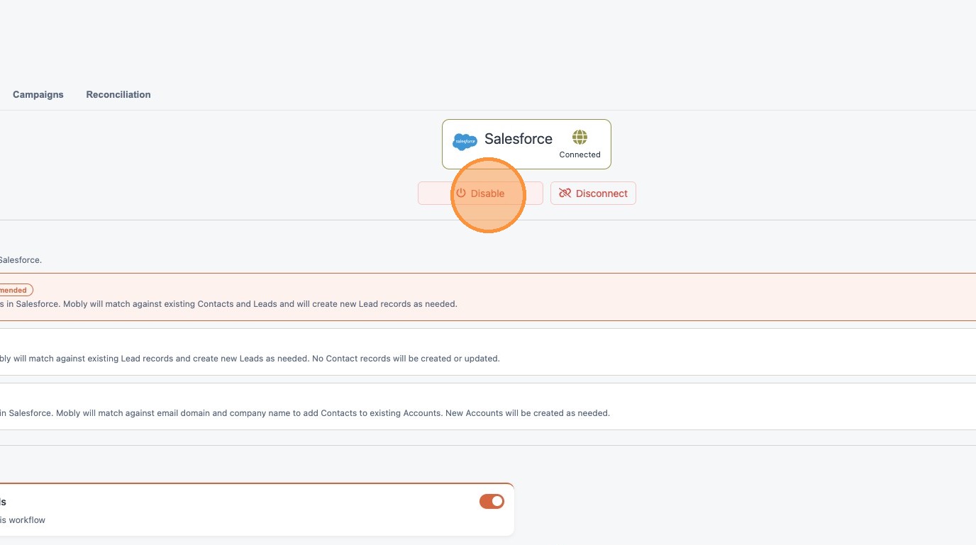Image resolution: width=976 pixels, height=545 pixels.
Task: Click the Recommended badge
Action: (14, 290)
